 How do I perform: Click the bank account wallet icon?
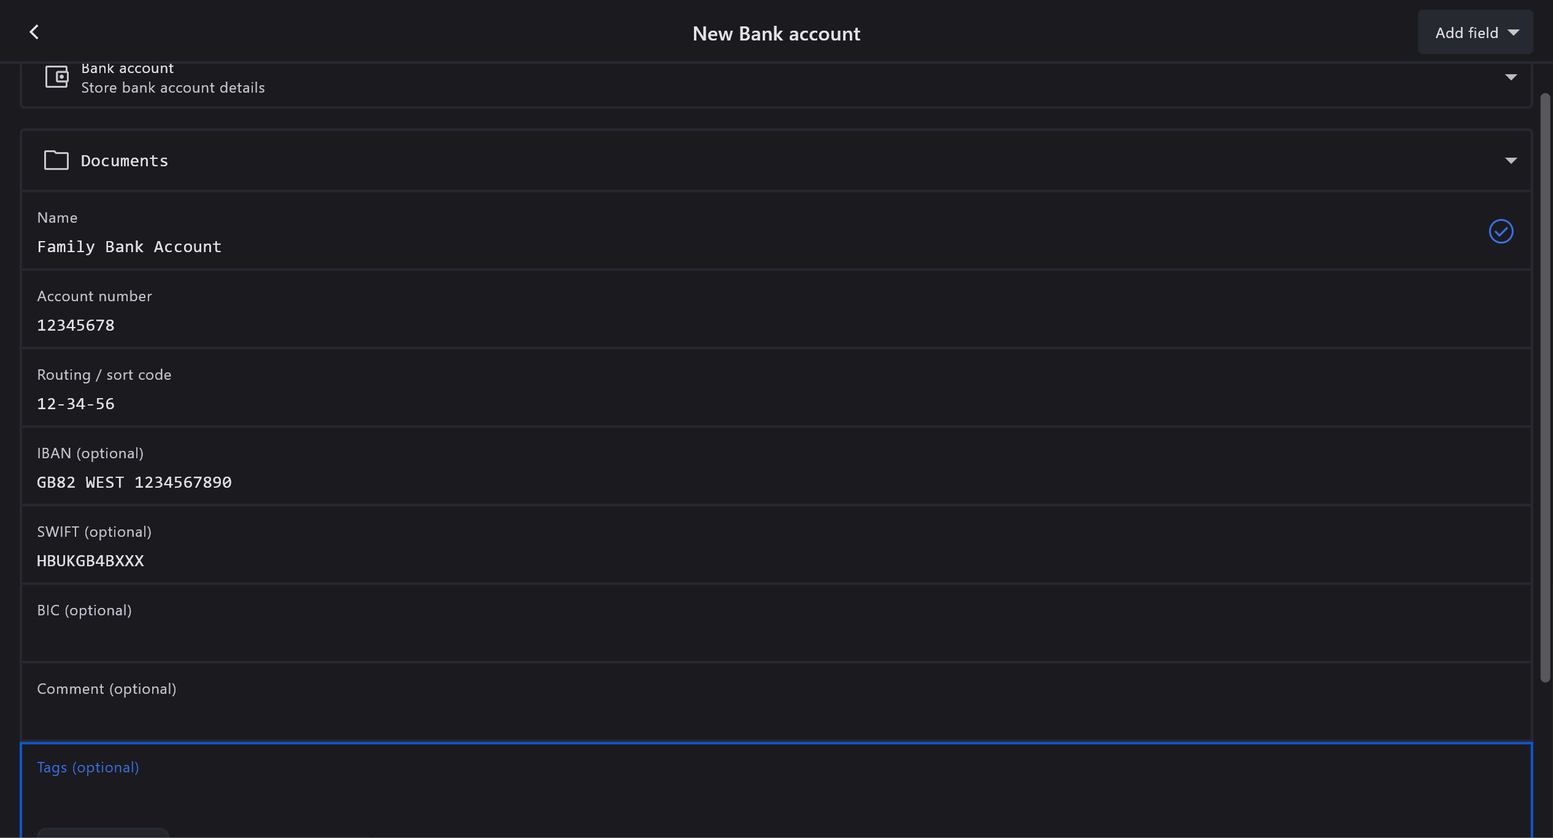56,77
